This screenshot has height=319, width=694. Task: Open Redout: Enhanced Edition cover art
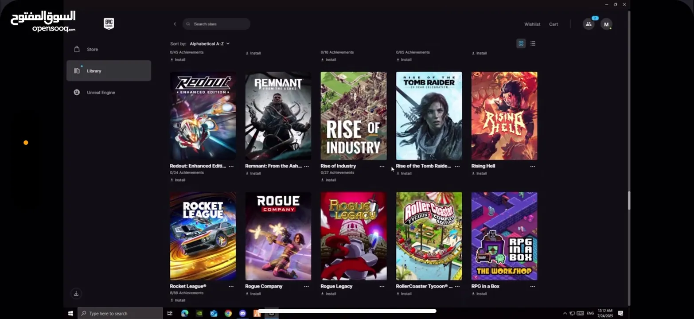point(203,116)
